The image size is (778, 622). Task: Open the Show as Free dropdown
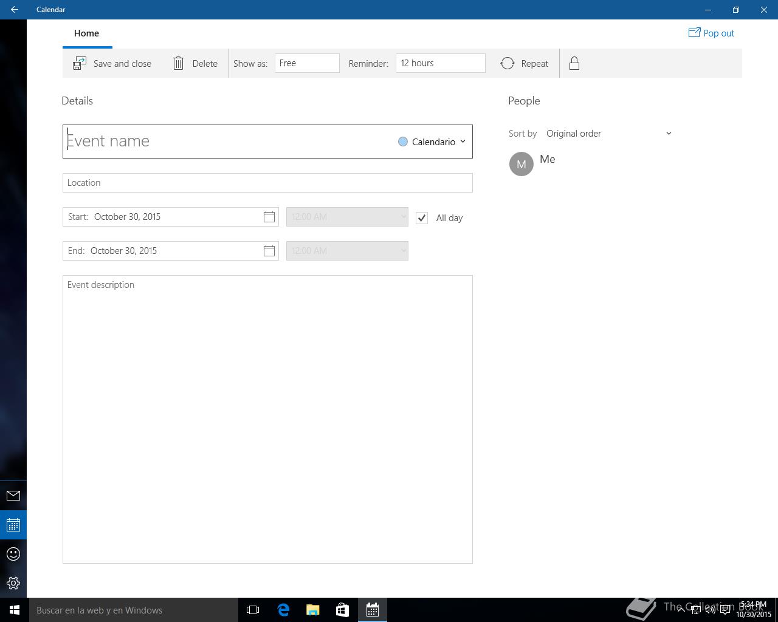click(307, 63)
